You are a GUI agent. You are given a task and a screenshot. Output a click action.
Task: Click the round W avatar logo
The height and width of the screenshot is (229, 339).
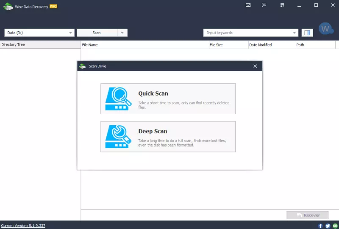point(325,29)
